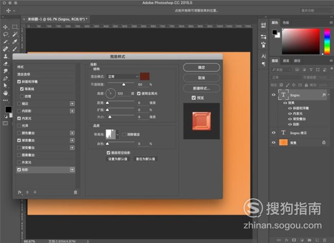This screenshot has height=243, width=334.
Task: Switch to the 色板 tab
Action: [286, 23]
